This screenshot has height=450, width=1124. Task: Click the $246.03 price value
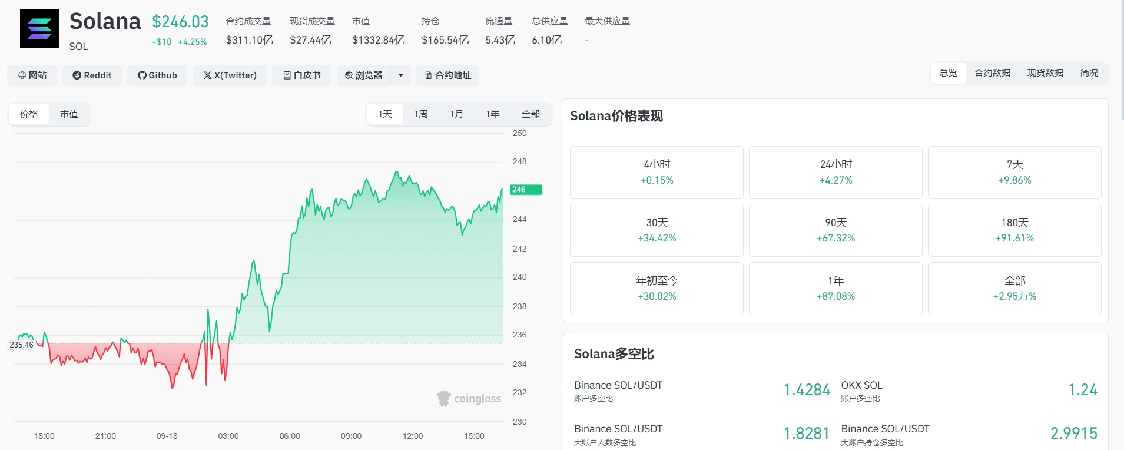180,22
